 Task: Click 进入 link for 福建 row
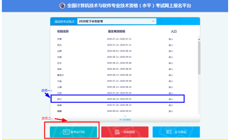pos(171,111)
